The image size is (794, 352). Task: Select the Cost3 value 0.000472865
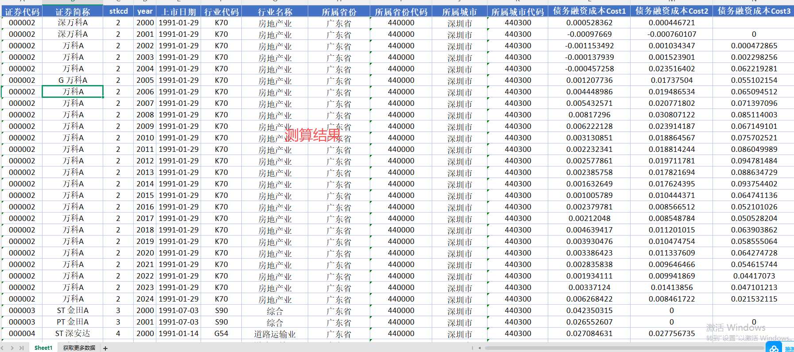(x=754, y=46)
